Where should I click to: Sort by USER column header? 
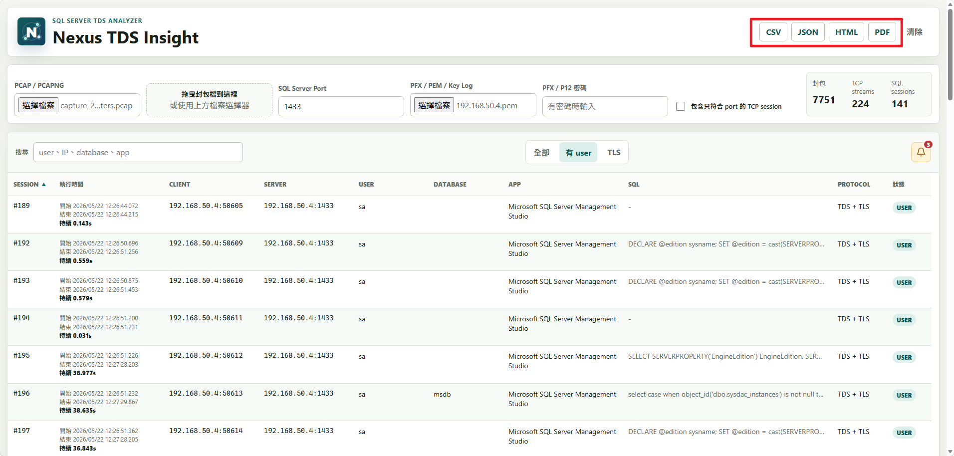pos(366,185)
